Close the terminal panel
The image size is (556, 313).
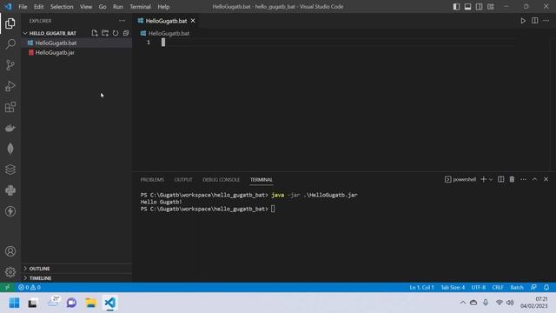546,180
